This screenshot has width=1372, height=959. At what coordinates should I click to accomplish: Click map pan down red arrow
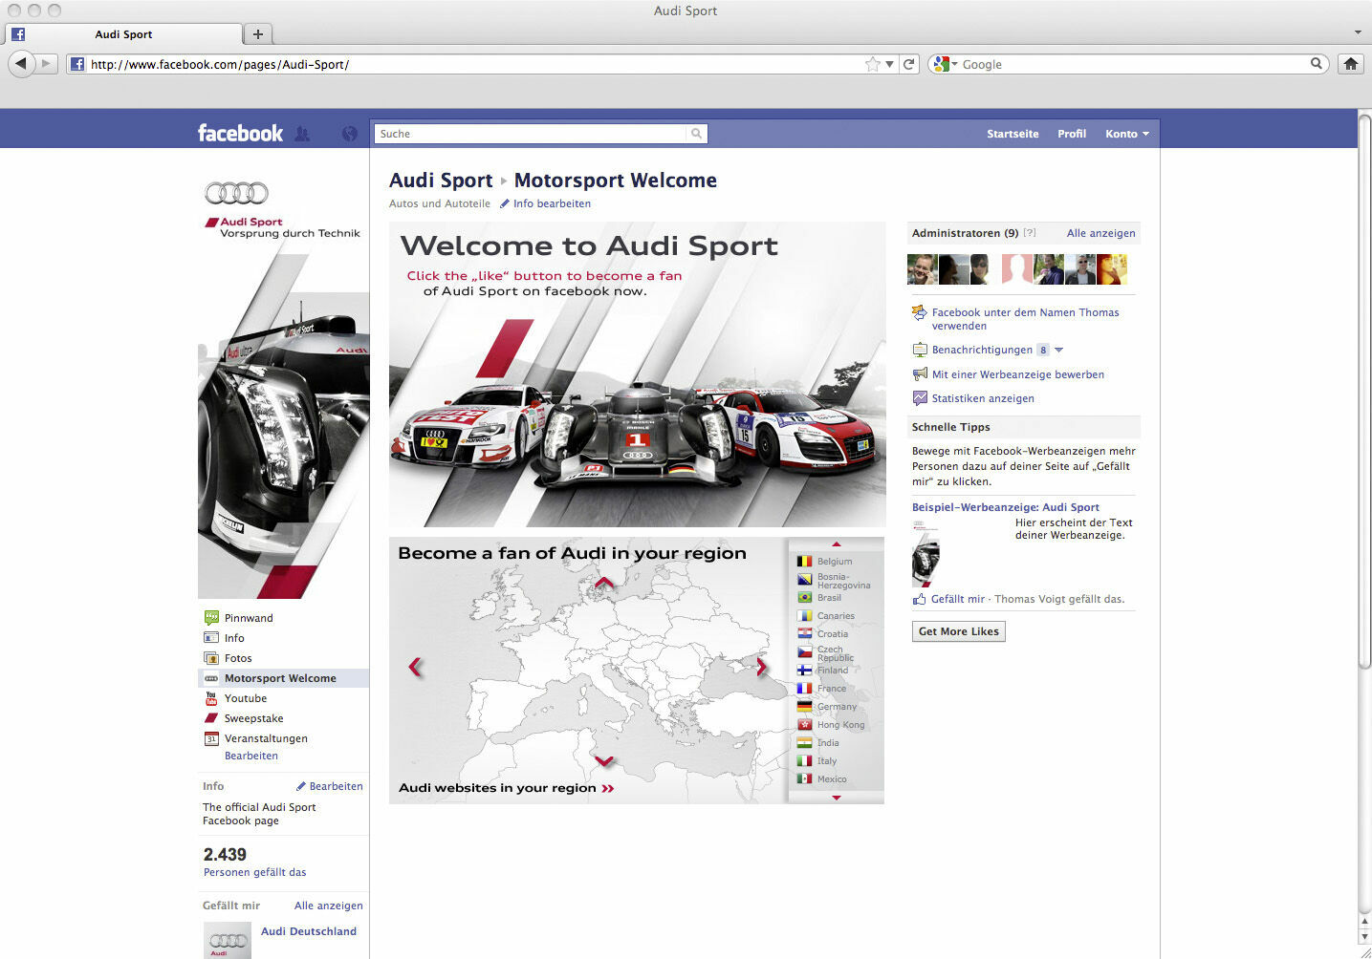[603, 761]
